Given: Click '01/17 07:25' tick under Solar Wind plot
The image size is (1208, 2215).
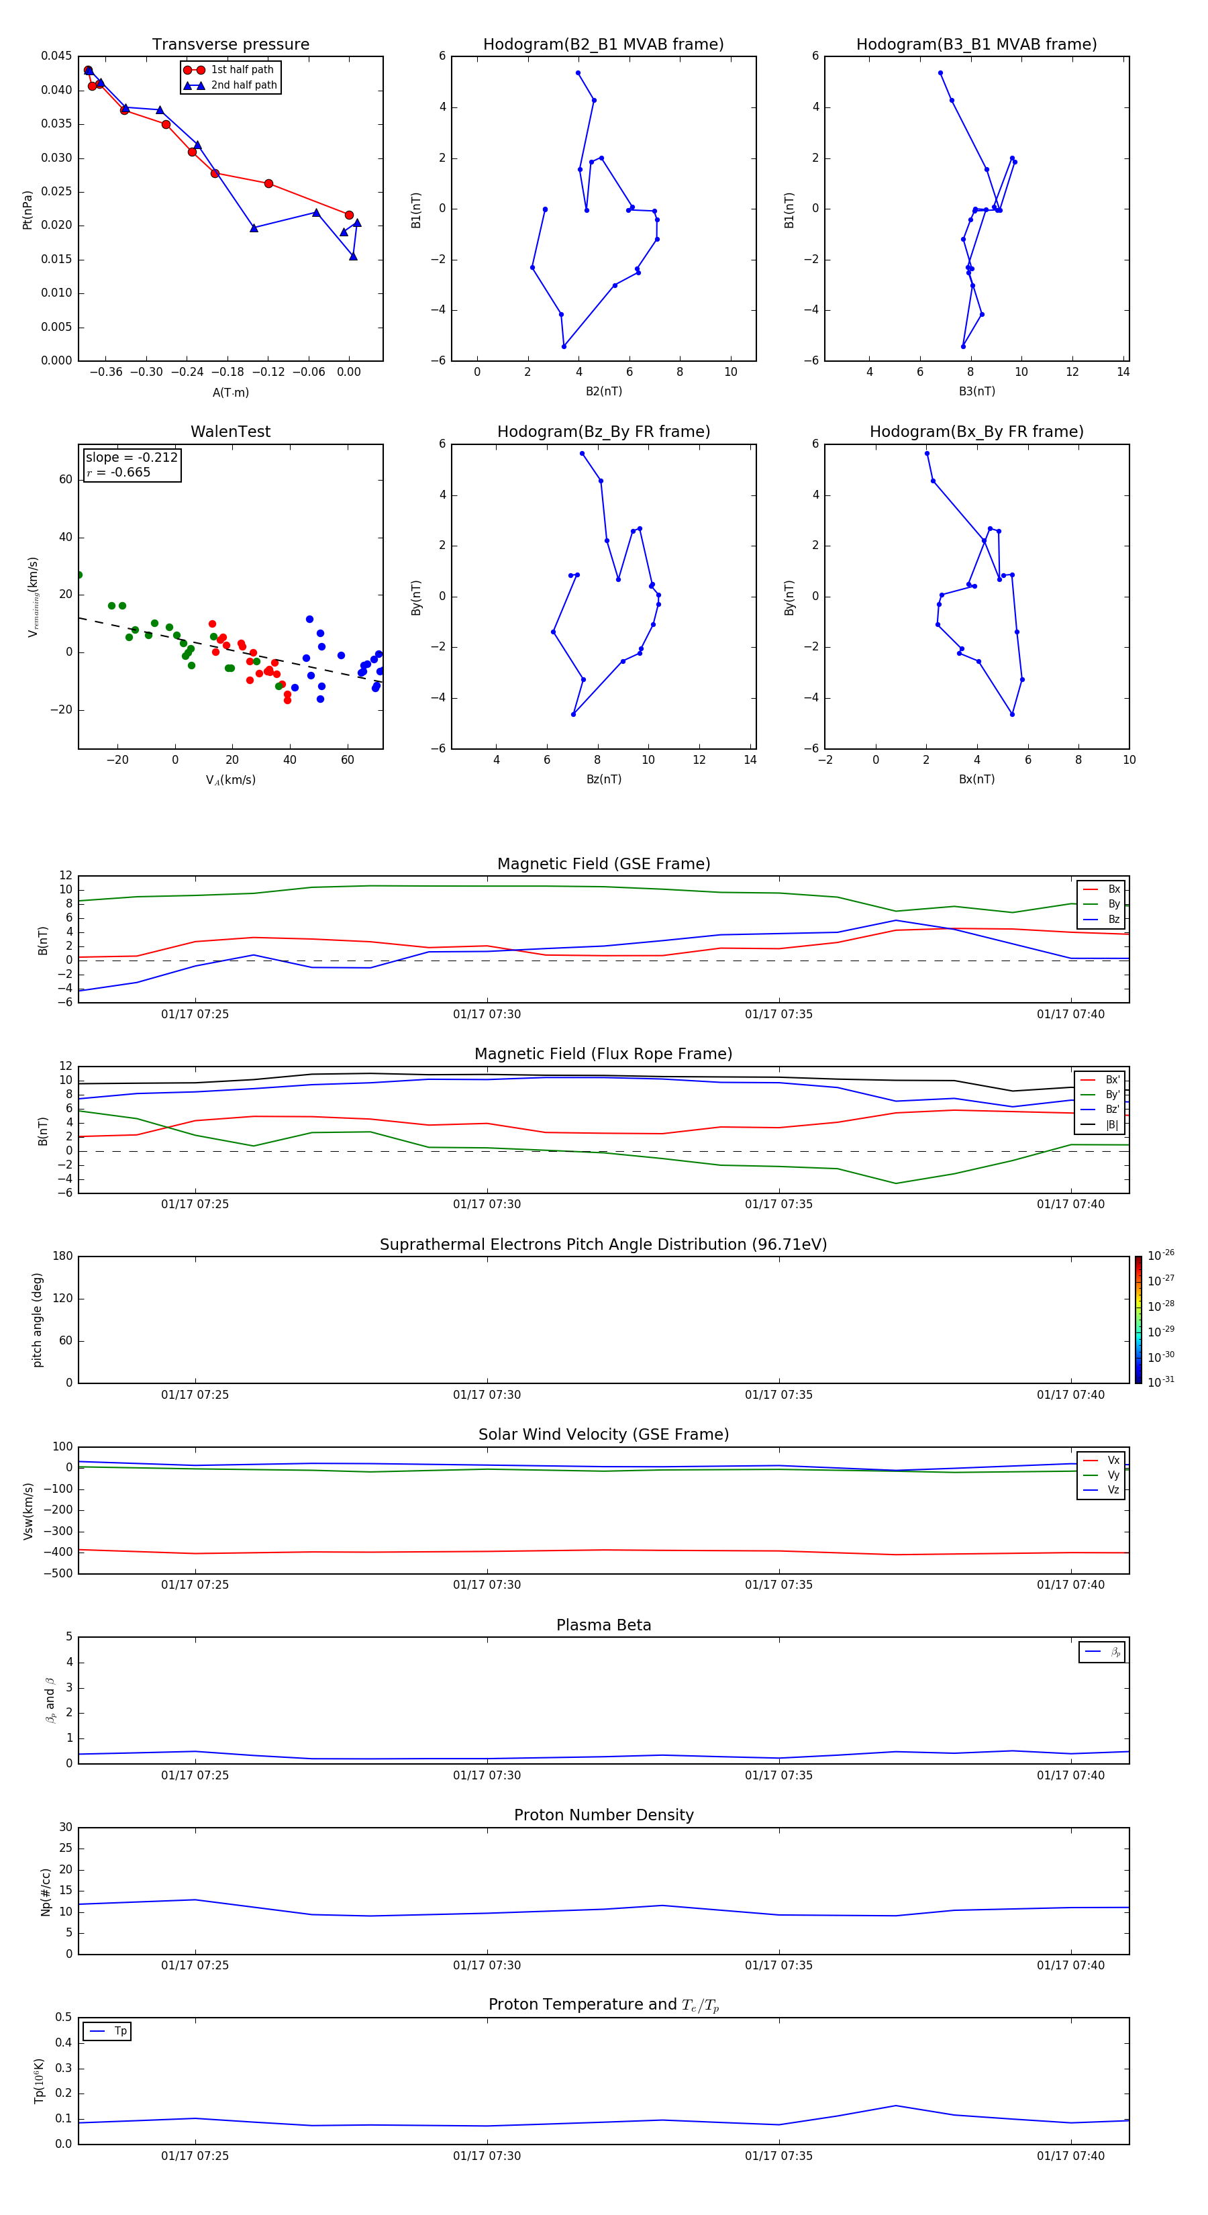Looking at the screenshot, I should (195, 1585).
